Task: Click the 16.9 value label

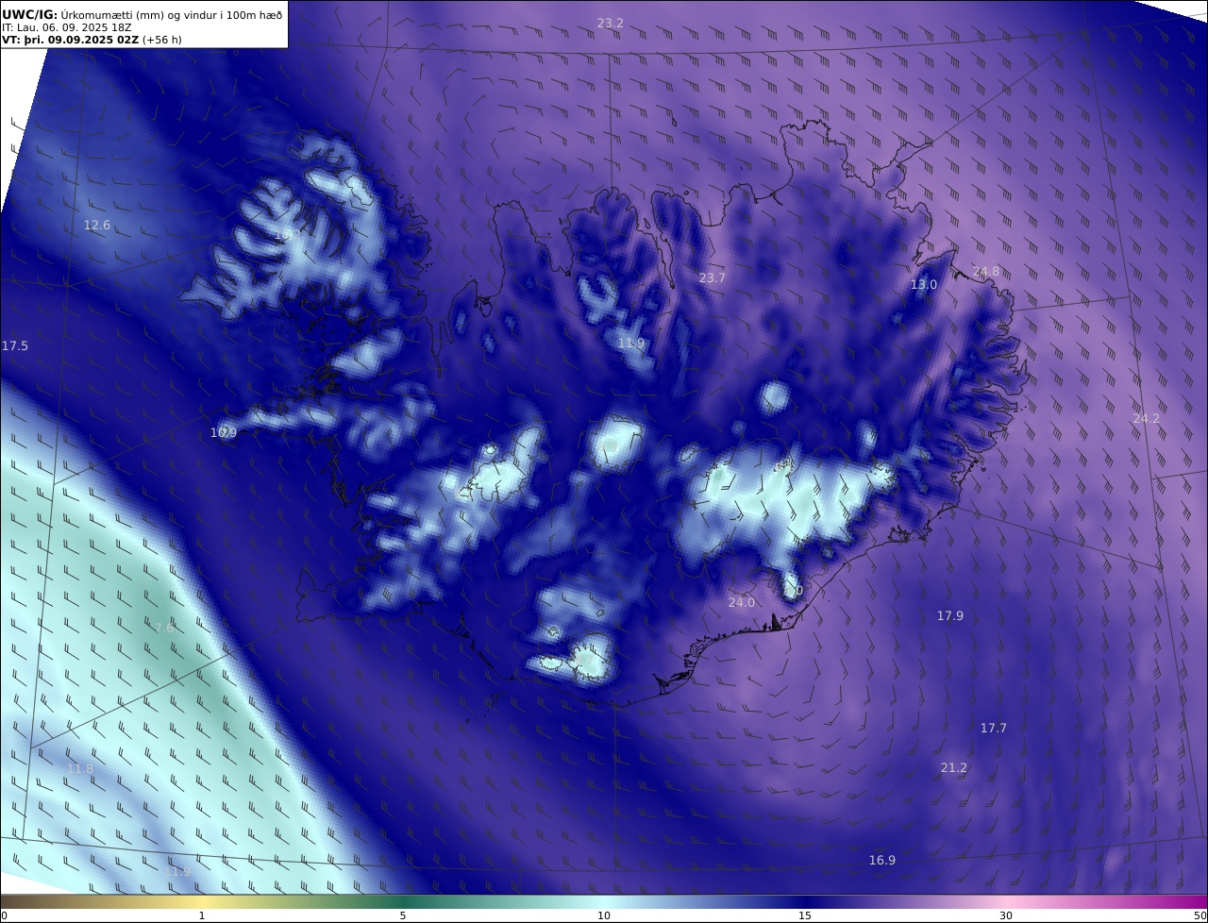Action: pos(882,860)
